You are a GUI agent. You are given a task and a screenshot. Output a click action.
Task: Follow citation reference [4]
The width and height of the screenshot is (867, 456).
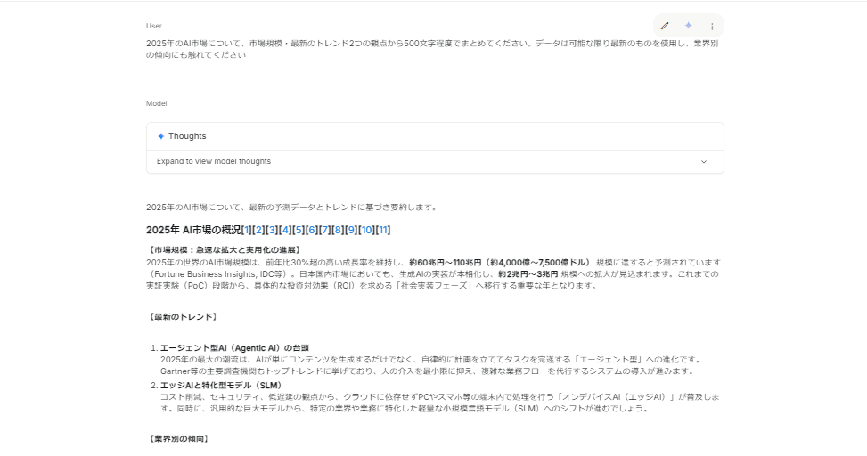point(285,230)
